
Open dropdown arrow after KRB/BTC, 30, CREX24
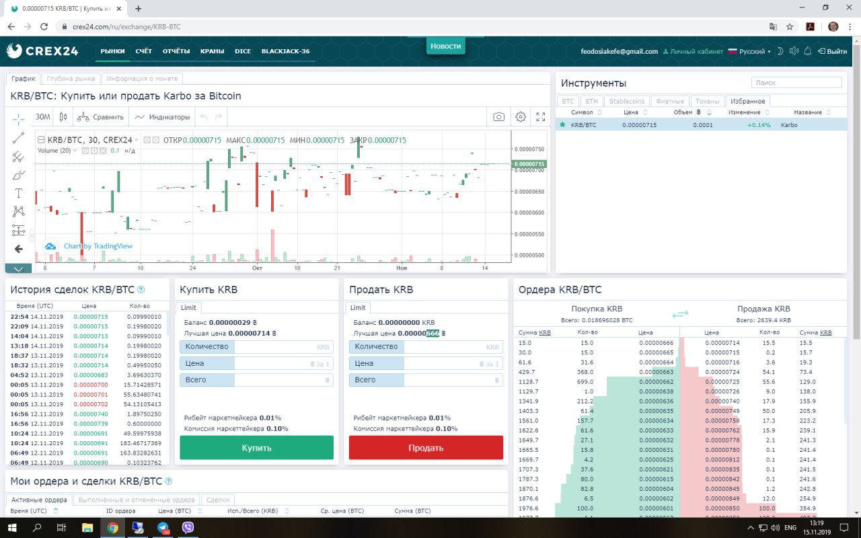(x=137, y=140)
